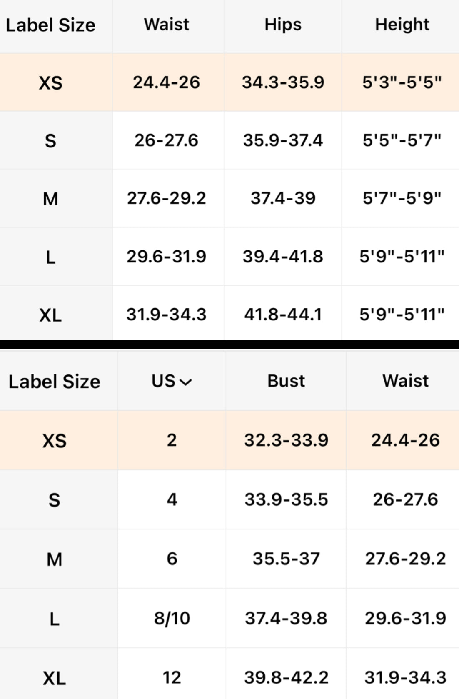Click the hips range 37.4-39 cell
Viewport: 459px width, 699px height.
pos(283,198)
